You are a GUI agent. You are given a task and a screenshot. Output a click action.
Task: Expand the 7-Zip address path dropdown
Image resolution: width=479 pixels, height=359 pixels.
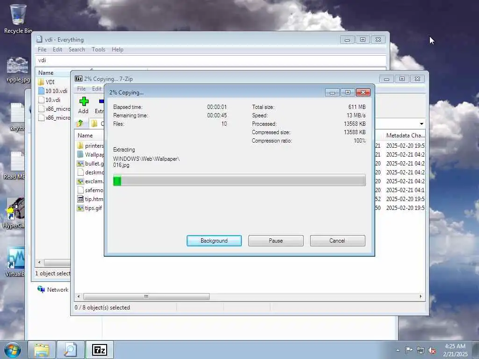[421, 123]
